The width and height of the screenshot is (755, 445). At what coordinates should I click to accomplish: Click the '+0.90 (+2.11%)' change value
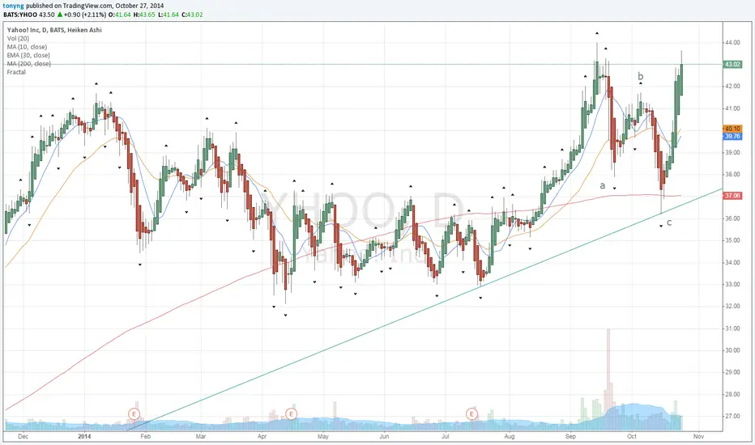[85, 15]
